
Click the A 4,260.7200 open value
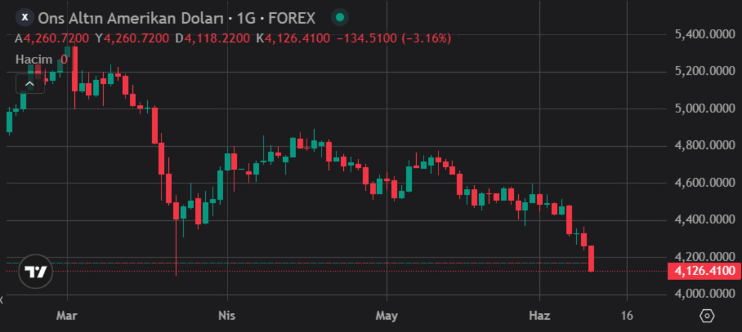tap(53, 38)
